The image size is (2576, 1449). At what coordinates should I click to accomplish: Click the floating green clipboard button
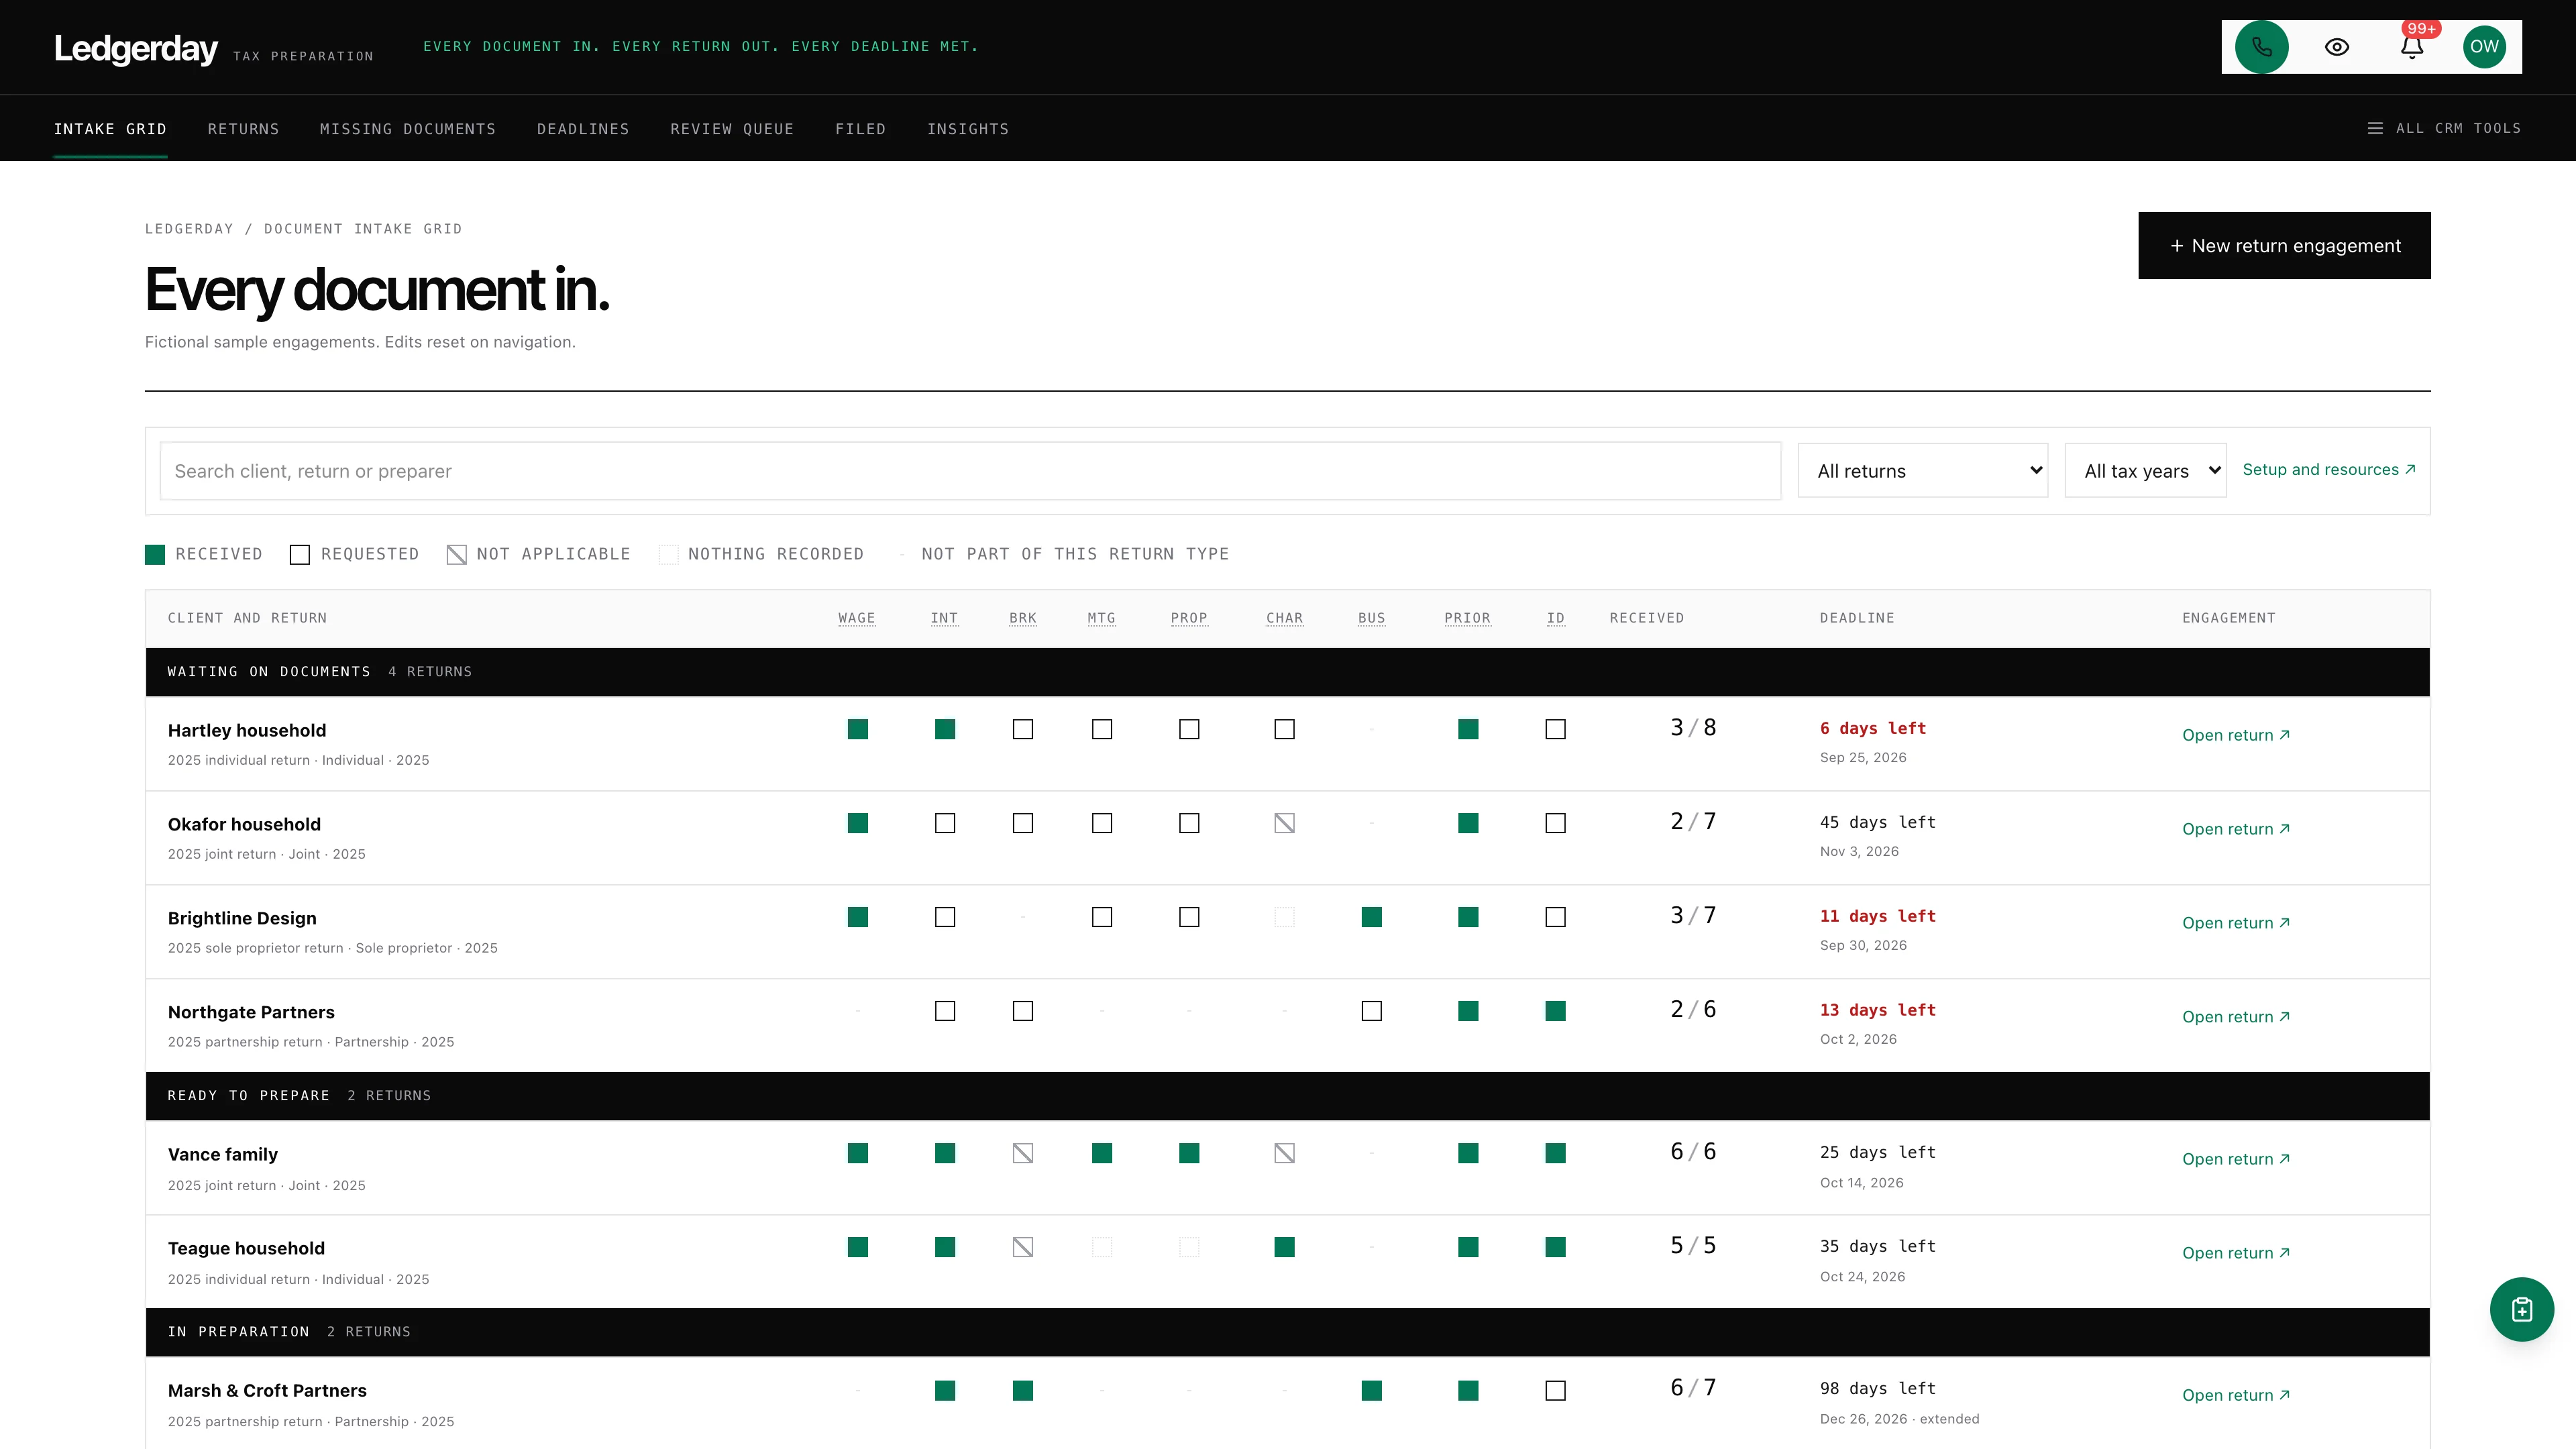point(2521,1309)
